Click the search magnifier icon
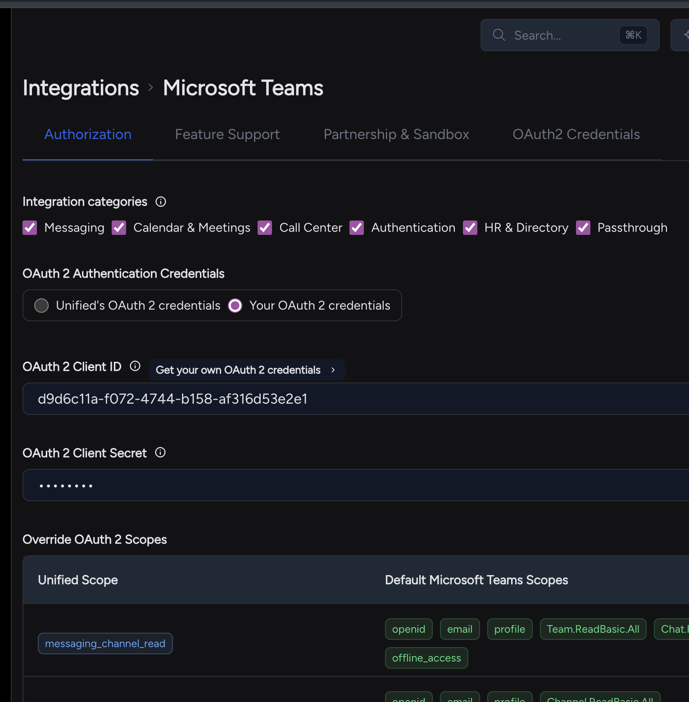The image size is (689, 702). (x=499, y=35)
